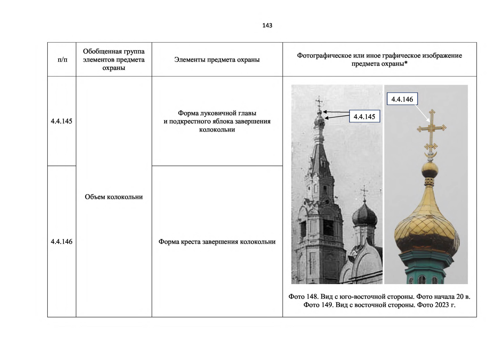501x354 pixels.
Task: Select the 'п/п' column header cell
Action: (x=62, y=60)
